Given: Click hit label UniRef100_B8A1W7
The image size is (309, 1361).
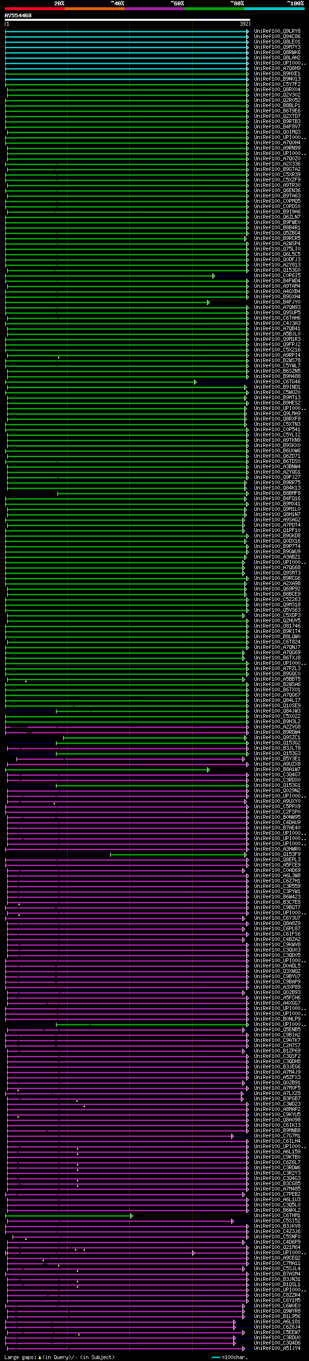Looking at the screenshot, I should (277, 769).
